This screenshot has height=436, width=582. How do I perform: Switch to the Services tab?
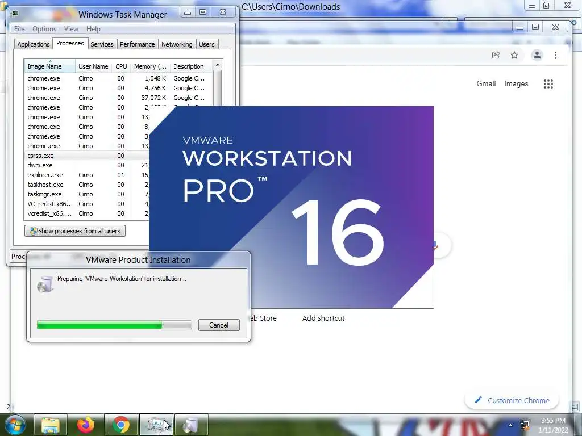102,44
